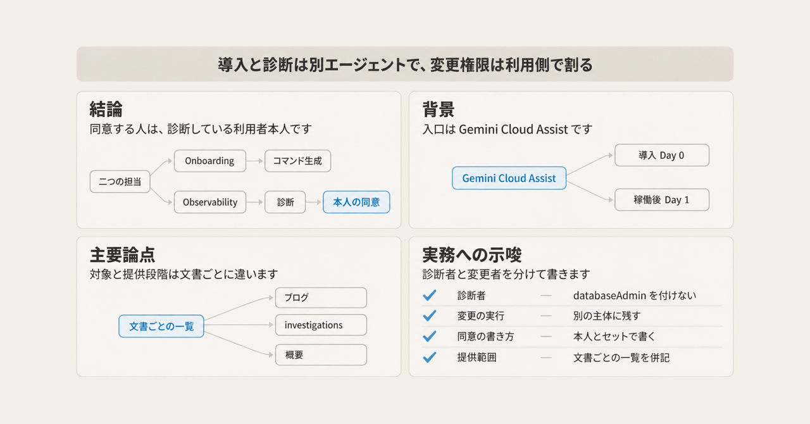This screenshot has height=424, width=810.
Task: Select the 変更の実行 row label
Action: 481,316
